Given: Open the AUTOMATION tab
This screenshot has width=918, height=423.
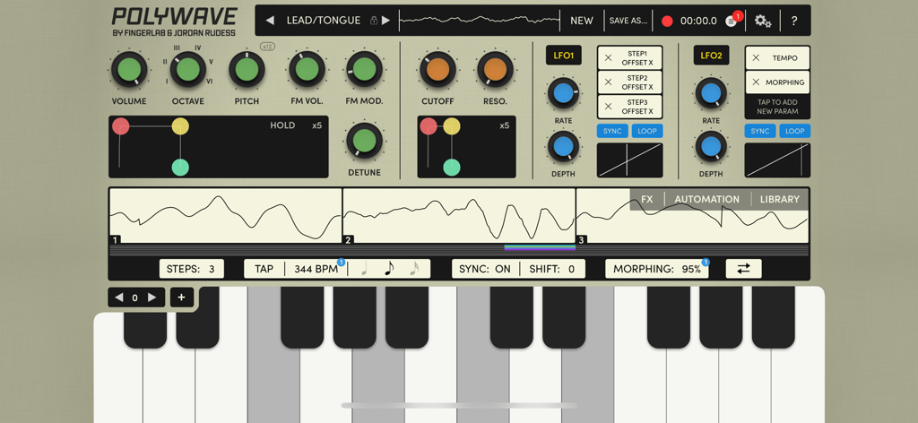Looking at the screenshot, I should 706,199.
